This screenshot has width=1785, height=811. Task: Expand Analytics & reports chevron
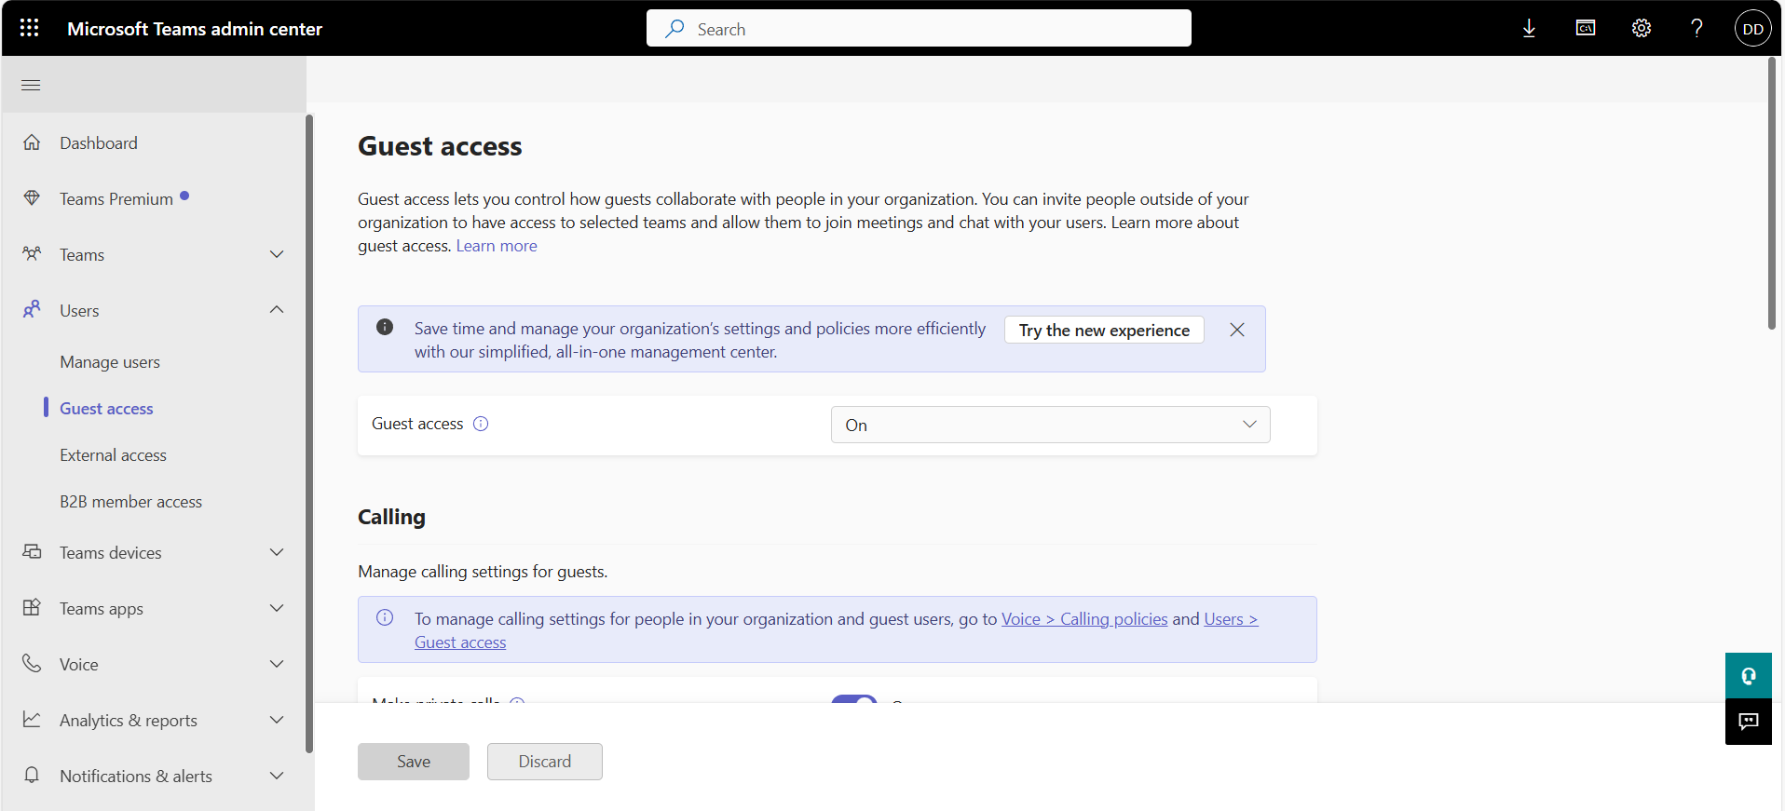pyautogui.click(x=277, y=720)
